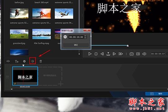The height and width of the screenshot is (112, 168).
Task: Delete the selected clip with the trash icon
Action: point(41,61)
